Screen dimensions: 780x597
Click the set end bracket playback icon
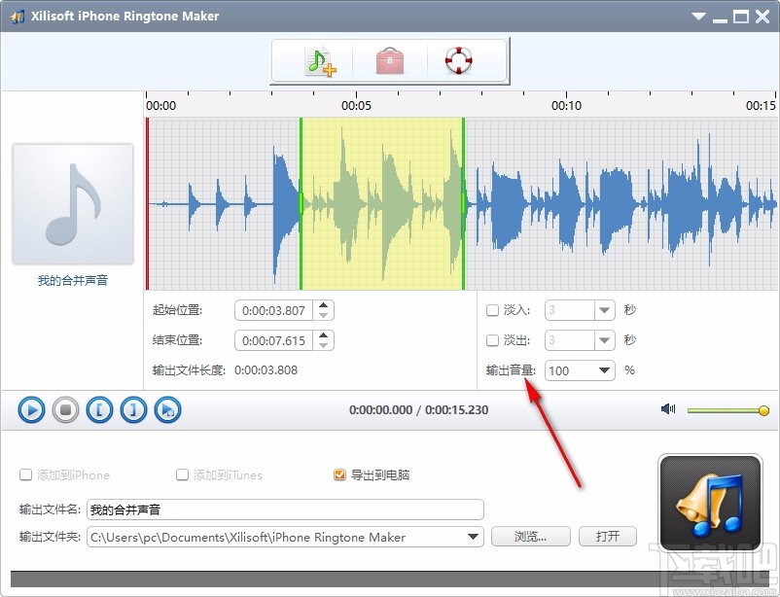[133, 409]
